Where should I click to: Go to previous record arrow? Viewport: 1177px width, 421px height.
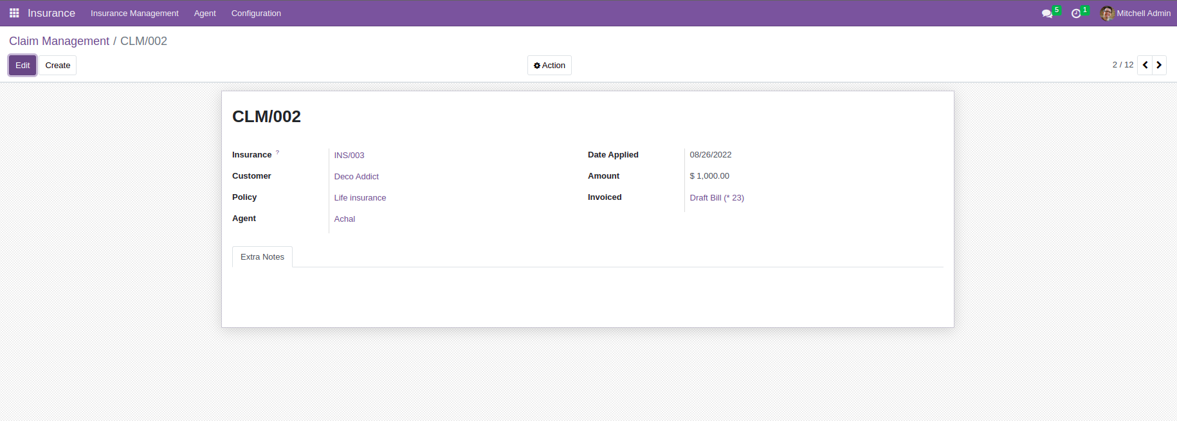tap(1145, 65)
